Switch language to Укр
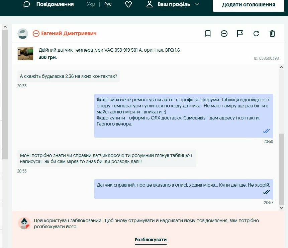Image resolution: width=288 pixels, height=248 pixels. click(x=91, y=4)
